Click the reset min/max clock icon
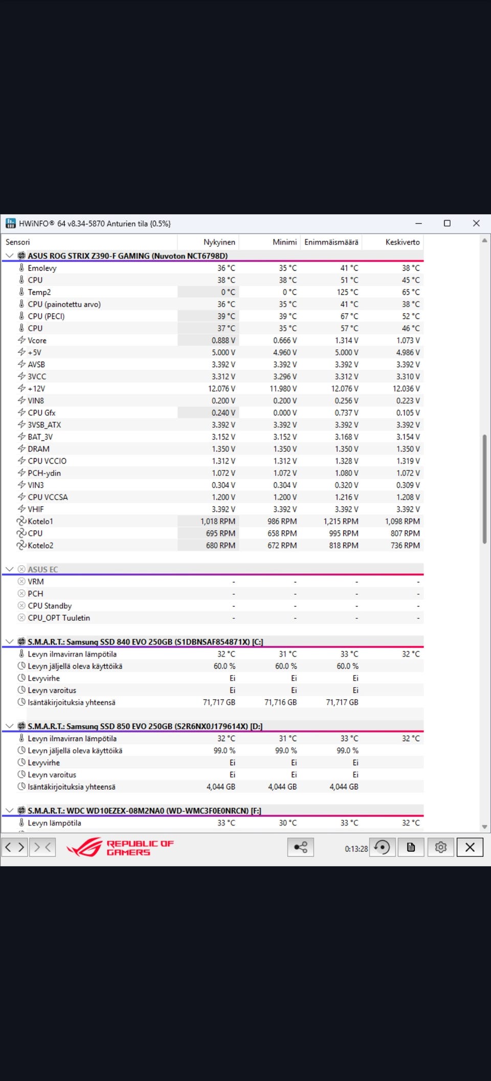This screenshot has height=1081, width=491. tap(382, 847)
